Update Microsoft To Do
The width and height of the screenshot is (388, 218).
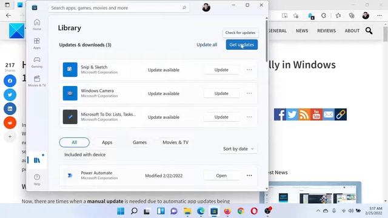coord(221,117)
